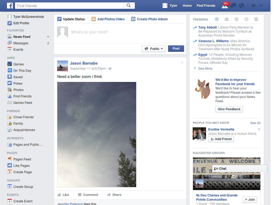Click the blue Post button
The width and height of the screenshot is (274, 205).
[x=176, y=49]
